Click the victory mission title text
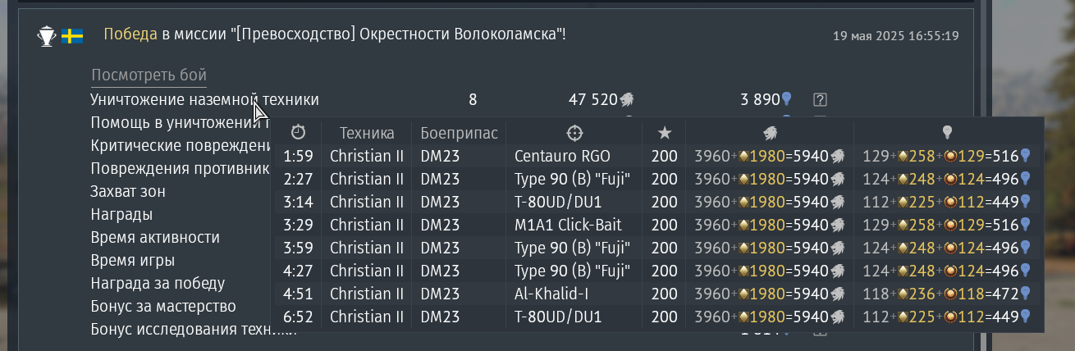The image size is (1075, 351). tap(335, 34)
